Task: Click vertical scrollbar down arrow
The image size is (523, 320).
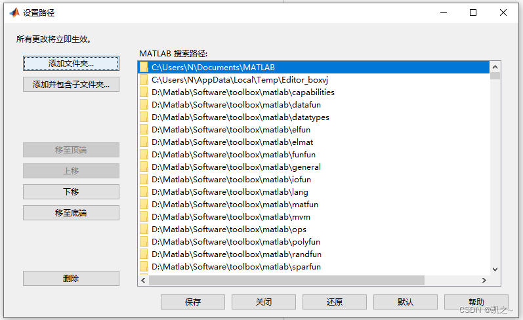Action: point(495,270)
